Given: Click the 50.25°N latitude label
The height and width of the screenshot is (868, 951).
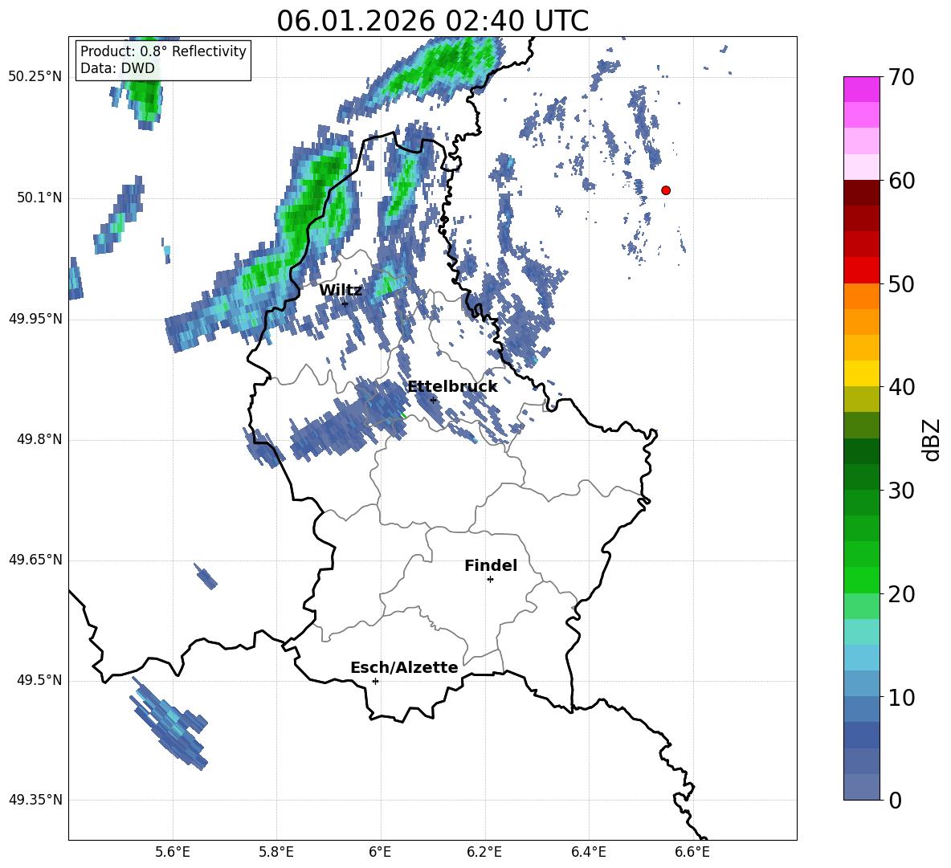Looking at the screenshot, I should click(35, 77).
